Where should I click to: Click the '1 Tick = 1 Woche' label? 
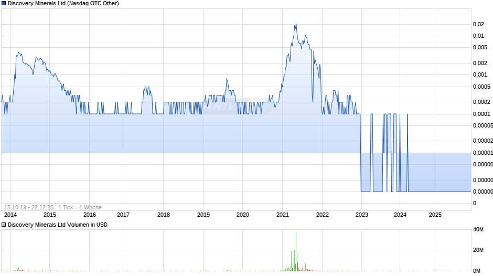coord(80,207)
